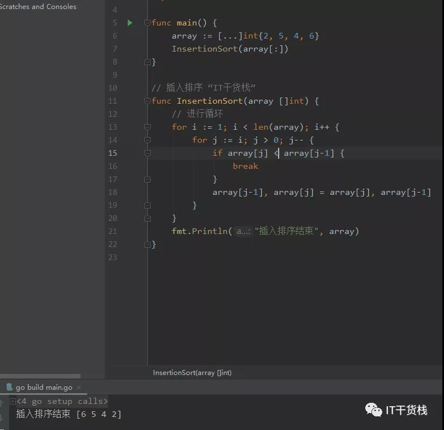Click the fold end marker on line 22

[x=147, y=244]
